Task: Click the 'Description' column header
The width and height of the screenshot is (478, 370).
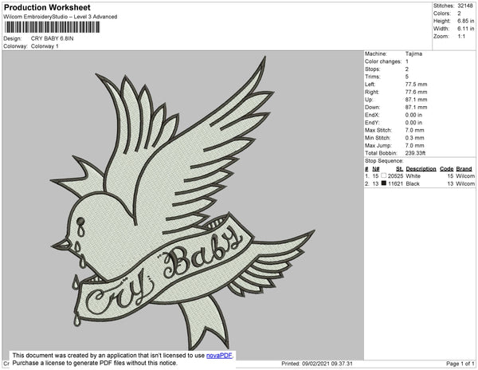Action: [421, 169]
